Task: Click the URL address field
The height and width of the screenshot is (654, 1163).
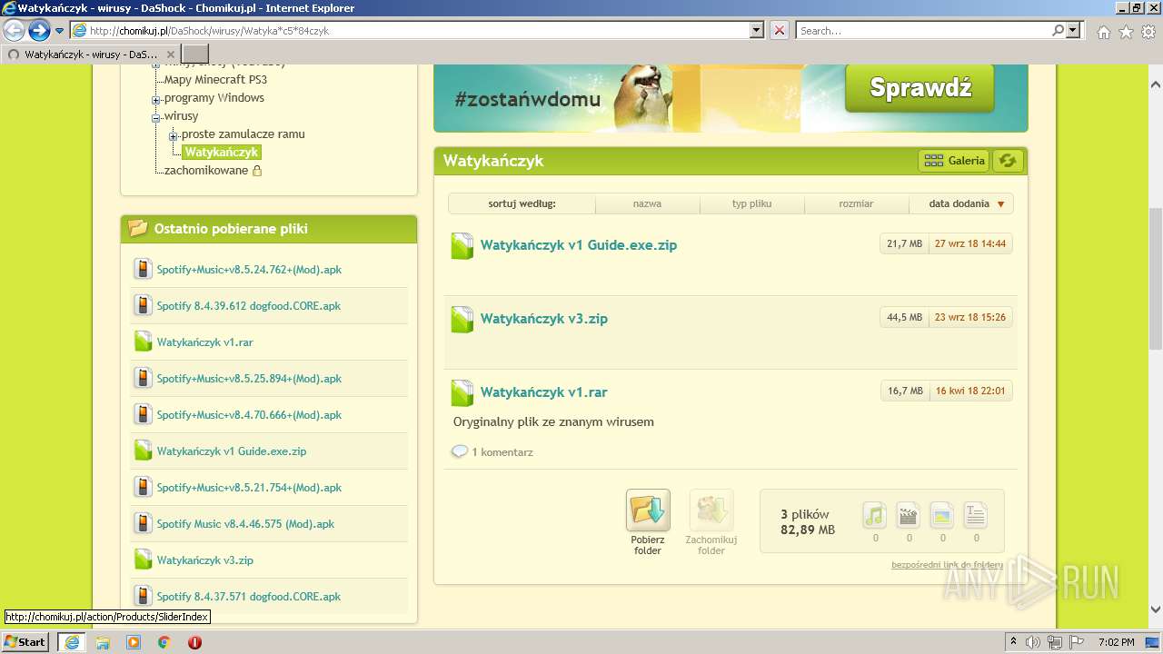Action: 418,30
